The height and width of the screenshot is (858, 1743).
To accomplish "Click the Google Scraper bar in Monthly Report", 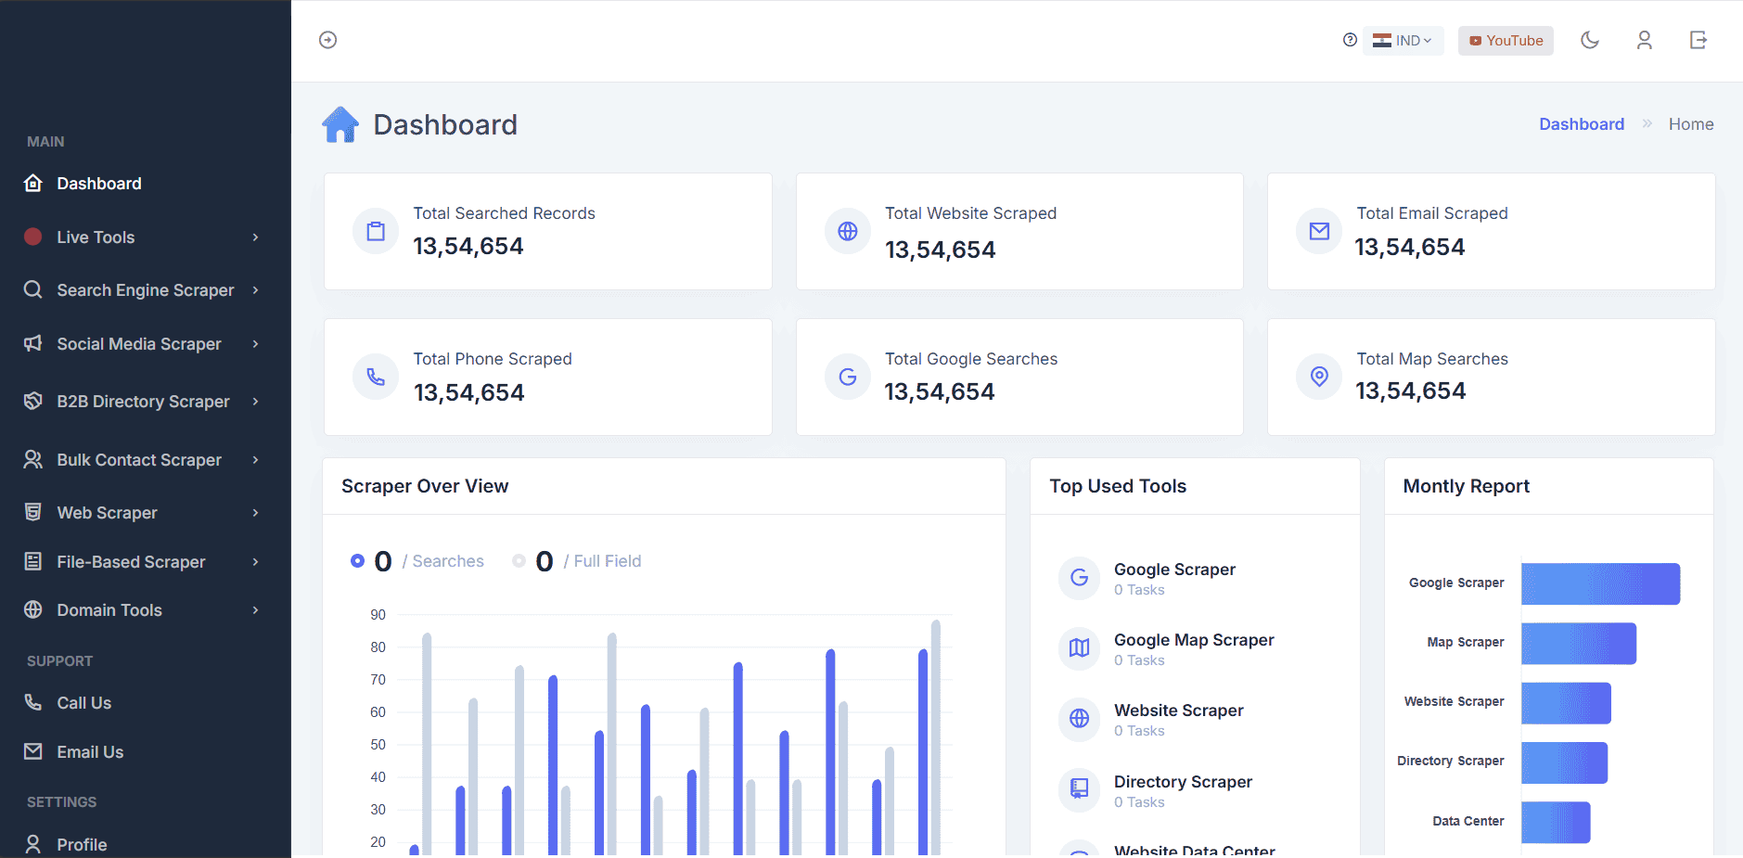I will pyautogui.click(x=1598, y=583).
